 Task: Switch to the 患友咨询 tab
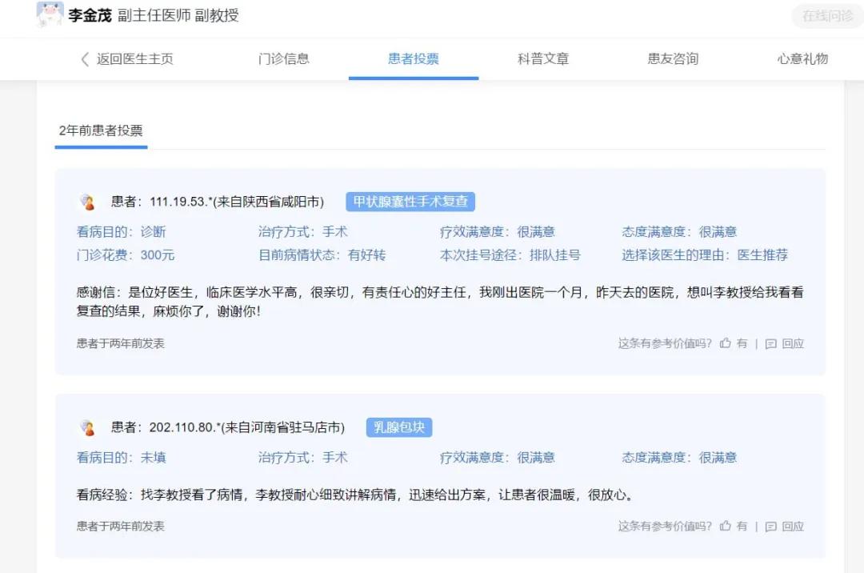click(673, 58)
